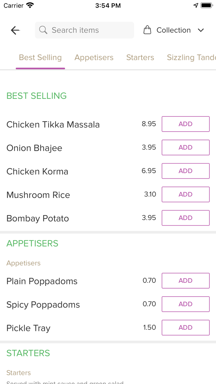Tap the back arrow icon
The width and height of the screenshot is (216, 384).
[x=15, y=30]
